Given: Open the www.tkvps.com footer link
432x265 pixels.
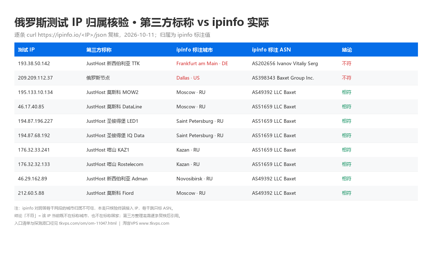Looking at the screenshot, I should [154, 223].
